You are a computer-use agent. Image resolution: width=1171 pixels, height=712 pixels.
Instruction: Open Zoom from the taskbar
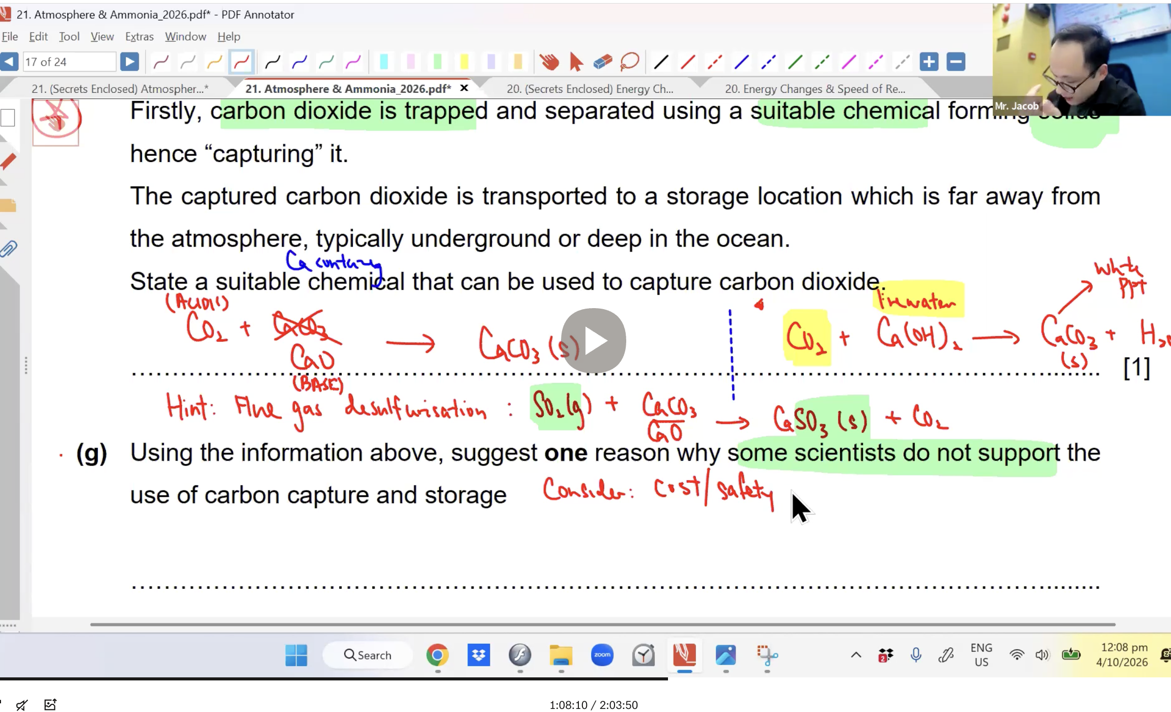(x=602, y=655)
